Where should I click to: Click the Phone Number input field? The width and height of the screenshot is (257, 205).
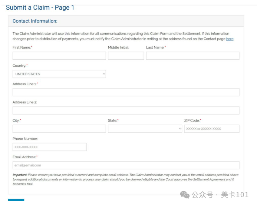pos(49,147)
